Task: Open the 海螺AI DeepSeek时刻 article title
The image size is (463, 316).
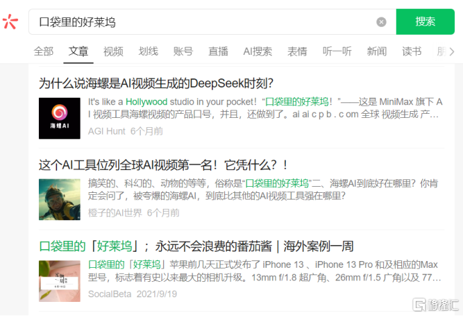Action: [x=156, y=83]
